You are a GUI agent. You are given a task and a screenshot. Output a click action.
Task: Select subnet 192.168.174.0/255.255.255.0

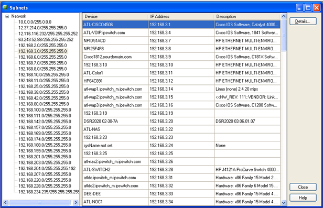point(45,139)
